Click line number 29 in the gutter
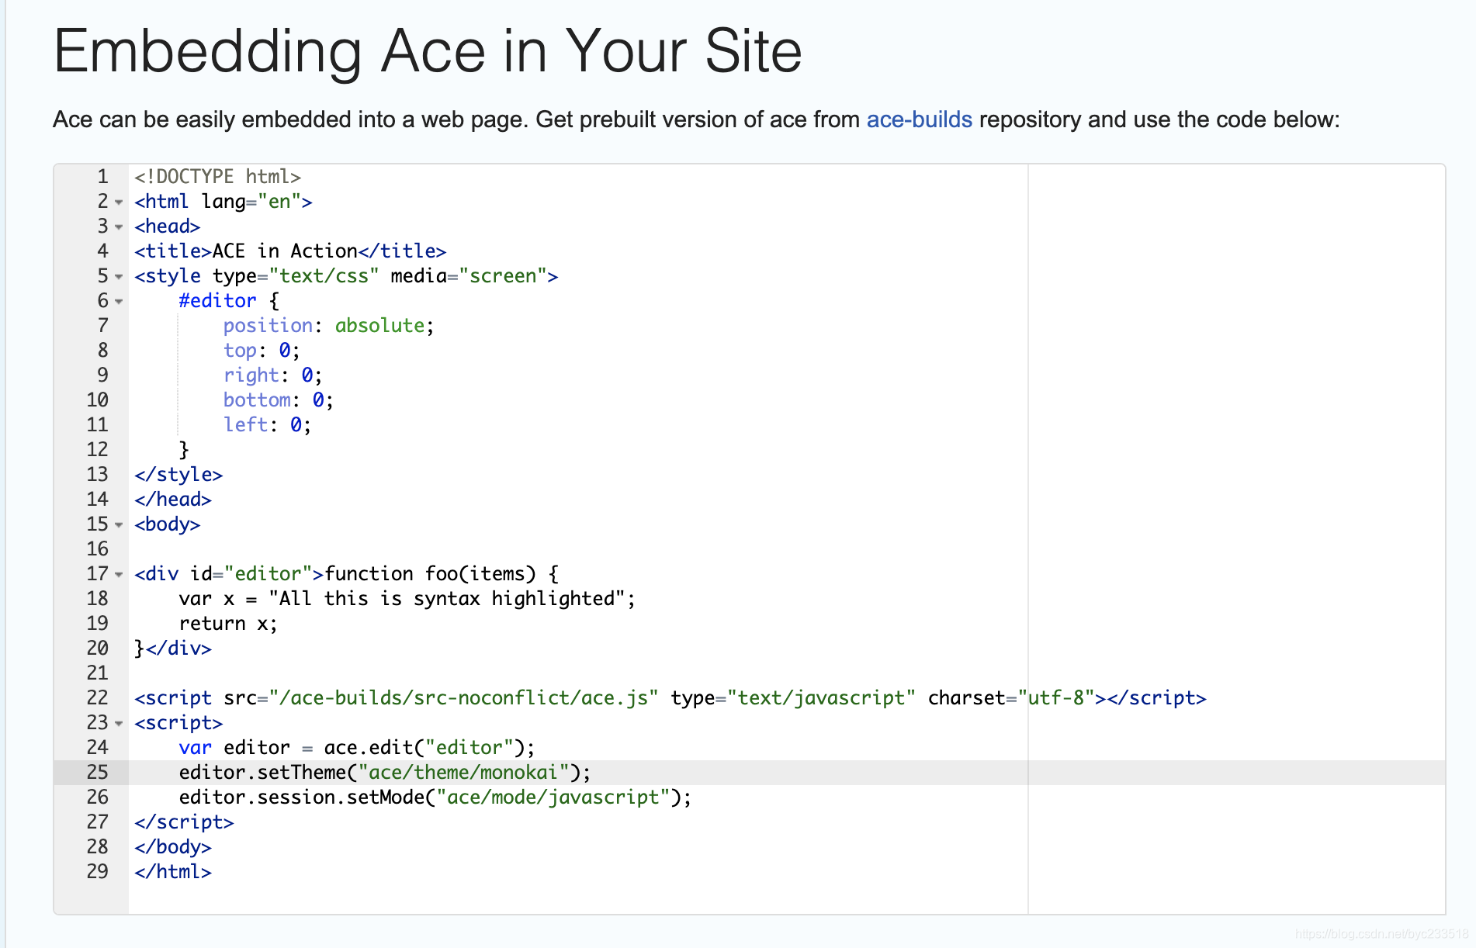 coord(97,872)
